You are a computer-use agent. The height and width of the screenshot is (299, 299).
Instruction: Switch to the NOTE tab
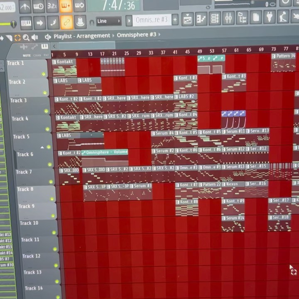click(27, 55)
